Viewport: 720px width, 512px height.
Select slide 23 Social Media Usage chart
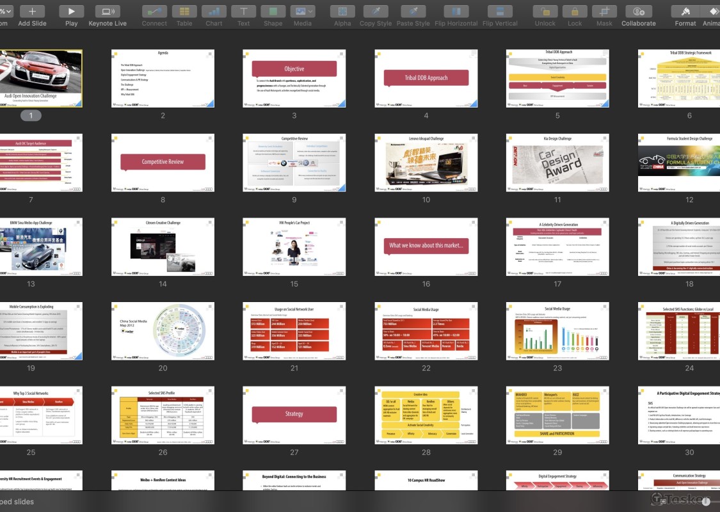pos(557,331)
